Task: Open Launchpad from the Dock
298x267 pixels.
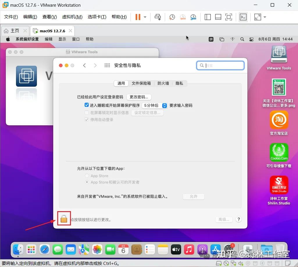Action: point(31,249)
